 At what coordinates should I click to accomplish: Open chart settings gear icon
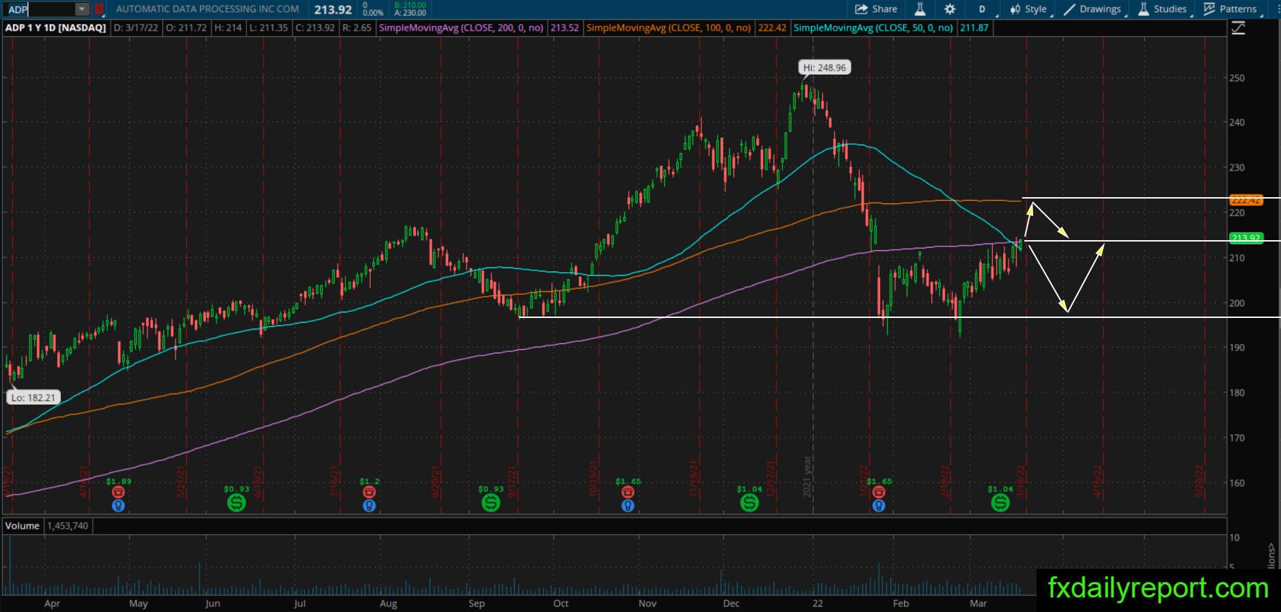click(950, 9)
